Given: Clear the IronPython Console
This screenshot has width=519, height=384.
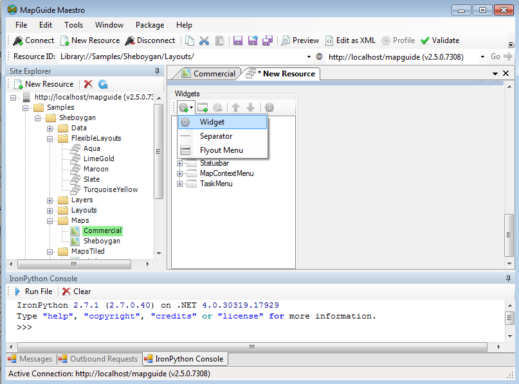Looking at the screenshot, I should [x=77, y=292].
